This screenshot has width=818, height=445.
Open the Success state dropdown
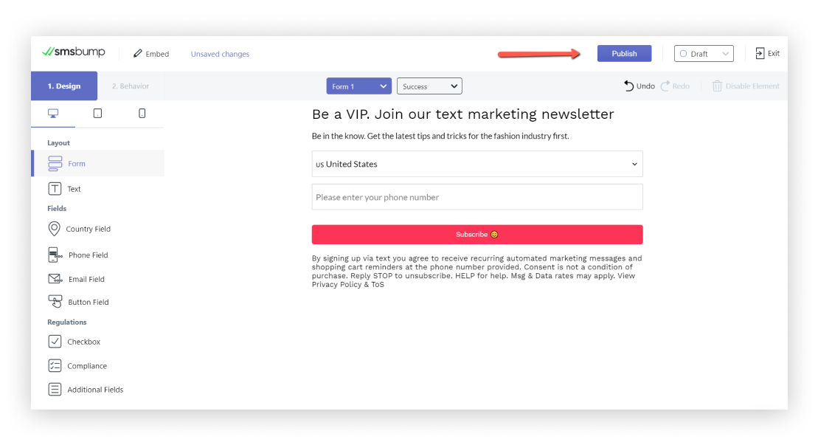pos(429,86)
